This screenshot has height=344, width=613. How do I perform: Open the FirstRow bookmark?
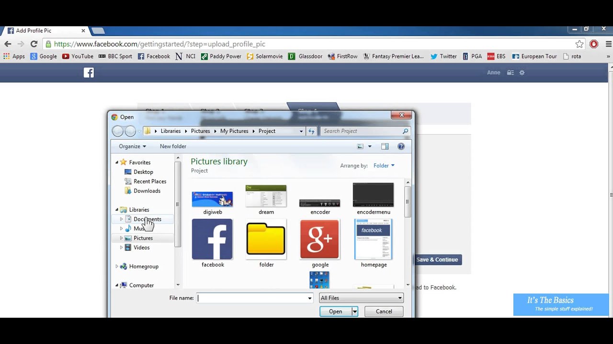(342, 56)
